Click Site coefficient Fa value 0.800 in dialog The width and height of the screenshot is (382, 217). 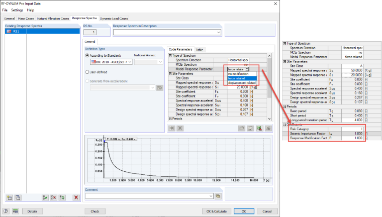click(239, 92)
